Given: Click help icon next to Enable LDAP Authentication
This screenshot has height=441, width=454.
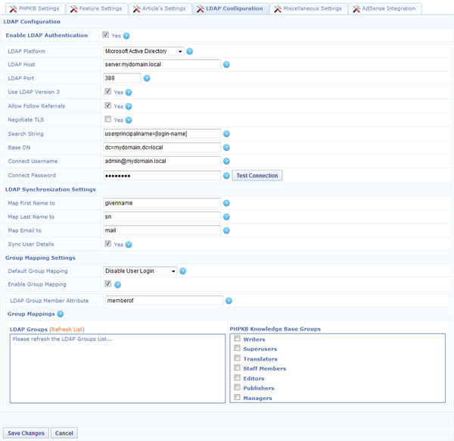Looking at the screenshot, I should 126,36.
